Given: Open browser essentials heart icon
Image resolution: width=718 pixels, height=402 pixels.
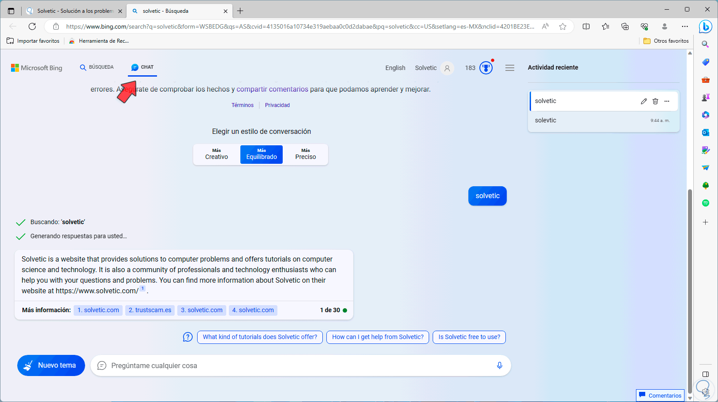Looking at the screenshot, I should (644, 26).
